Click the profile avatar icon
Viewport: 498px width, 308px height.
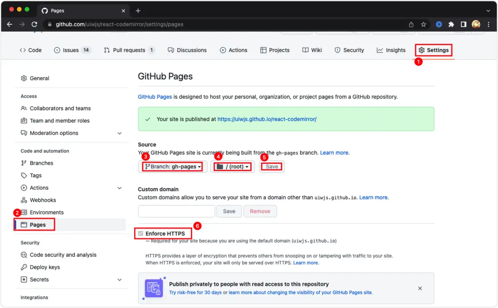476,24
